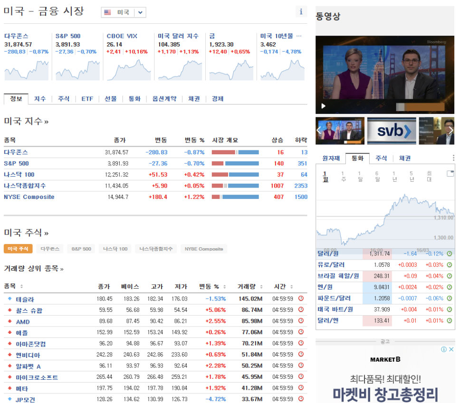459x403 pixels.
Task: Click the red clock icon in 메타 row
Action: (301, 387)
